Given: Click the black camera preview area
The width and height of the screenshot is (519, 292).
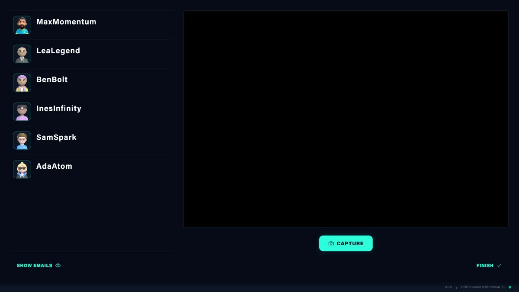Looking at the screenshot, I should coord(346,119).
